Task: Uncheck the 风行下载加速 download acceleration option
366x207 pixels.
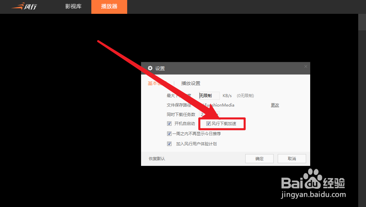Action: point(209,123)
